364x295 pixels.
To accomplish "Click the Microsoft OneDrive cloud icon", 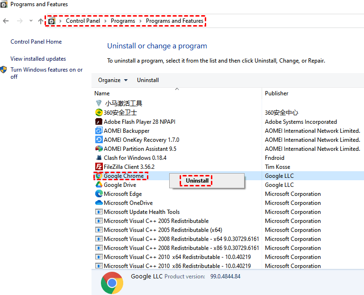I will (x=99, y=203).
